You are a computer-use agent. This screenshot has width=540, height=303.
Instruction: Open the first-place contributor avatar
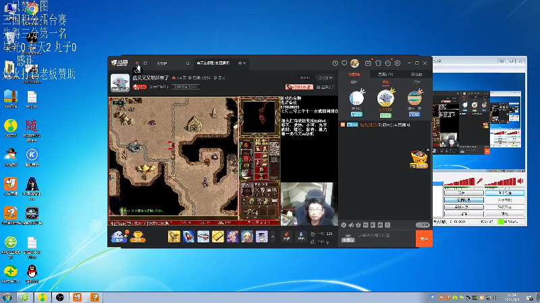pos(385,98)
